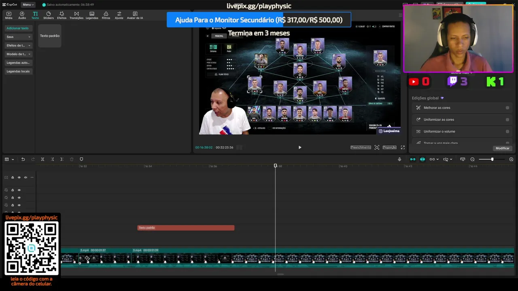Screen dimensions: 518x291
Task: Enter fullscreen preview mode
Action: click(403, 148)
